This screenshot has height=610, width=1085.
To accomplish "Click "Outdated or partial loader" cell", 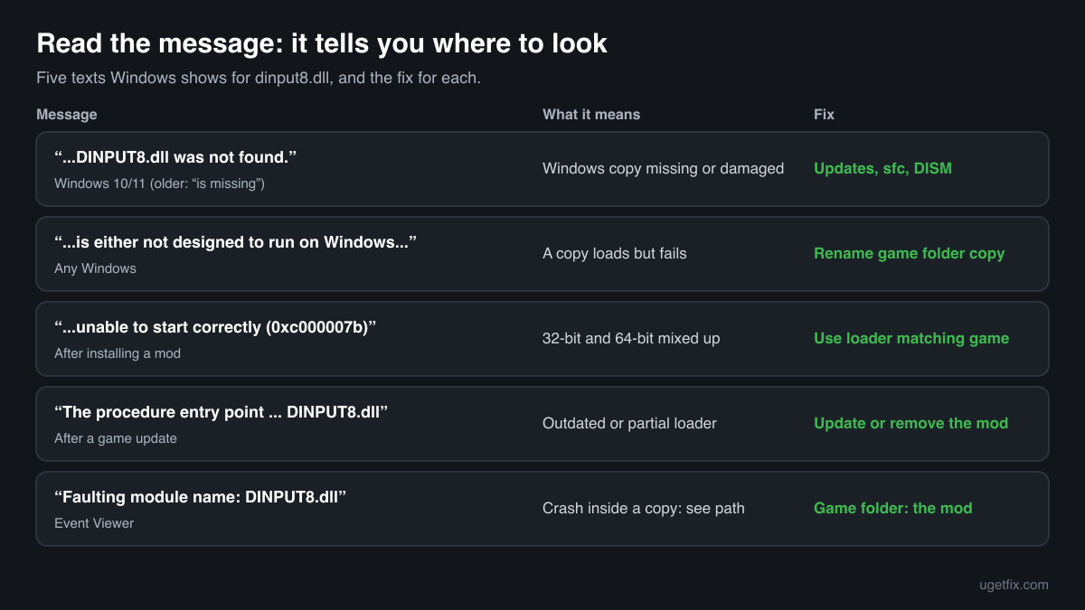I will click(629, 424).
